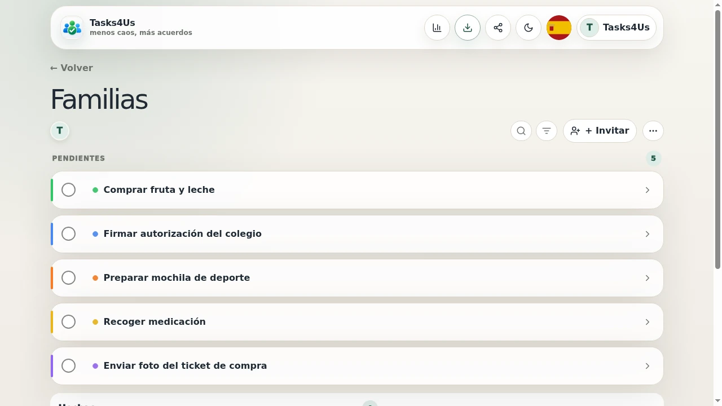Expand Firmar autorización del colegio chevron
Screen dimensions: 722x406
pos(648,234)
